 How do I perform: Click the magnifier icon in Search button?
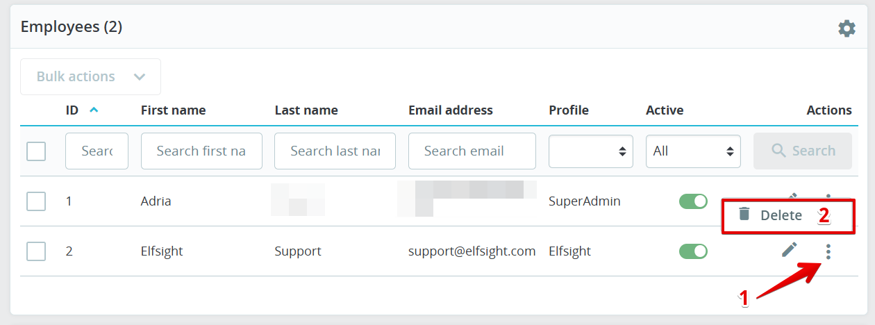point(778,151)
